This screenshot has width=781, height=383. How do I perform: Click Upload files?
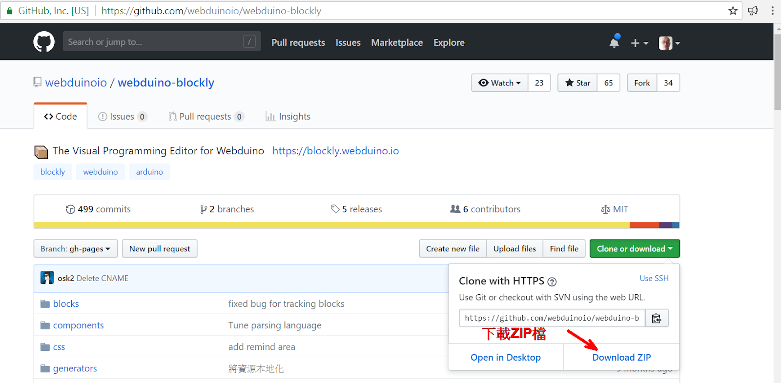point(514,249)
